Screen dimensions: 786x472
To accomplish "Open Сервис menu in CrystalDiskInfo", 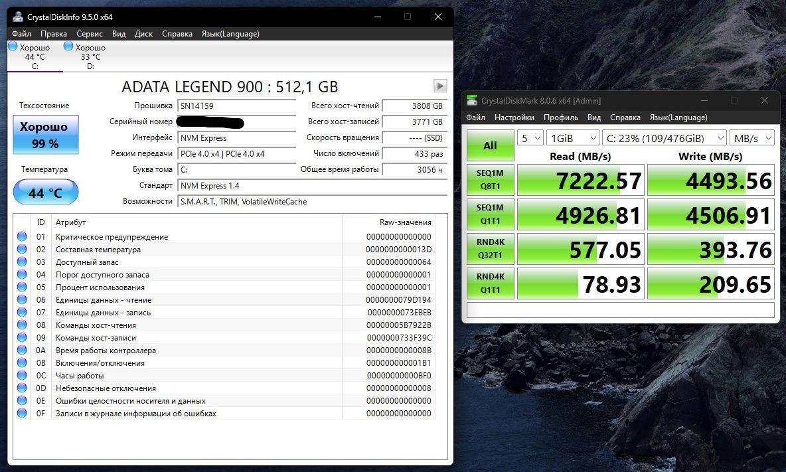I will pos(89,34).
